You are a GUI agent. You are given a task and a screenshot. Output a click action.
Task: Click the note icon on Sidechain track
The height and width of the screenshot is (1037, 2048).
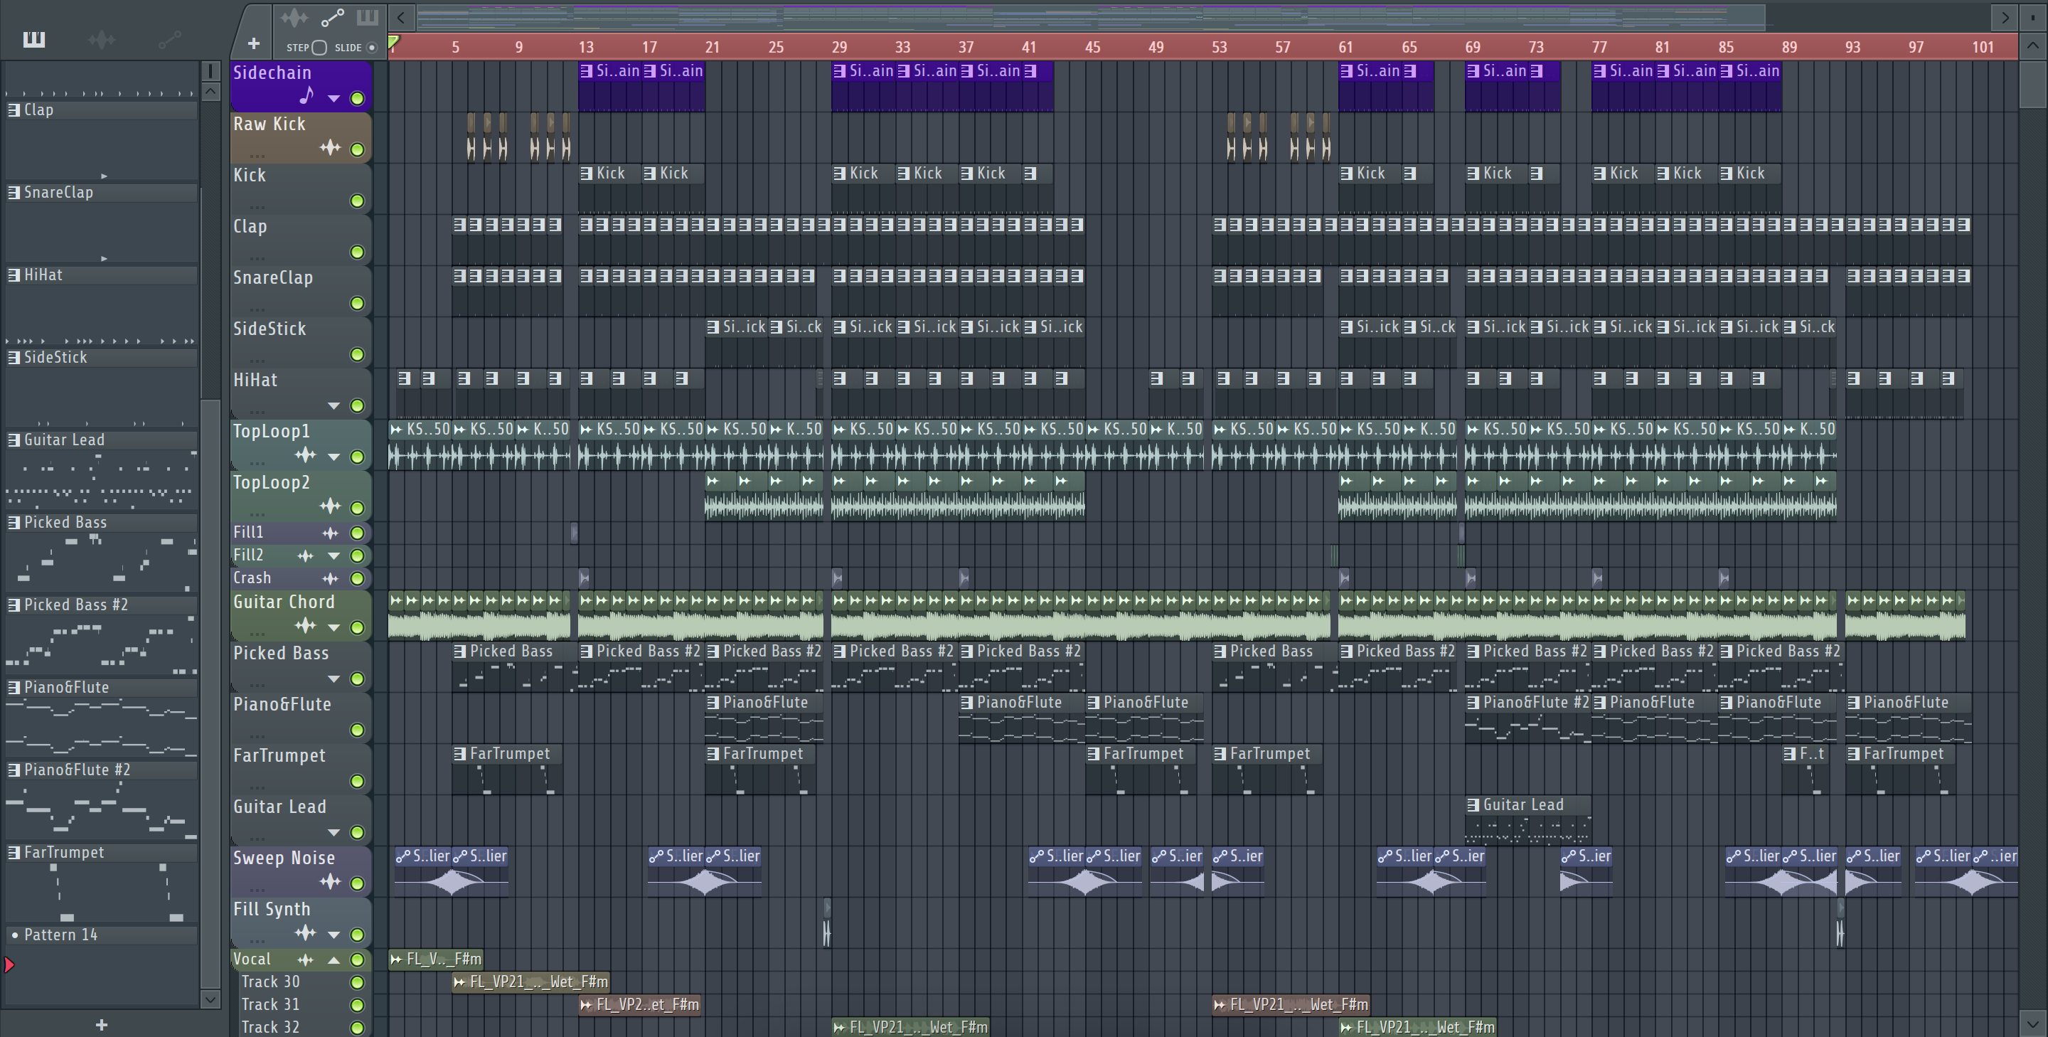pos(307,97)
